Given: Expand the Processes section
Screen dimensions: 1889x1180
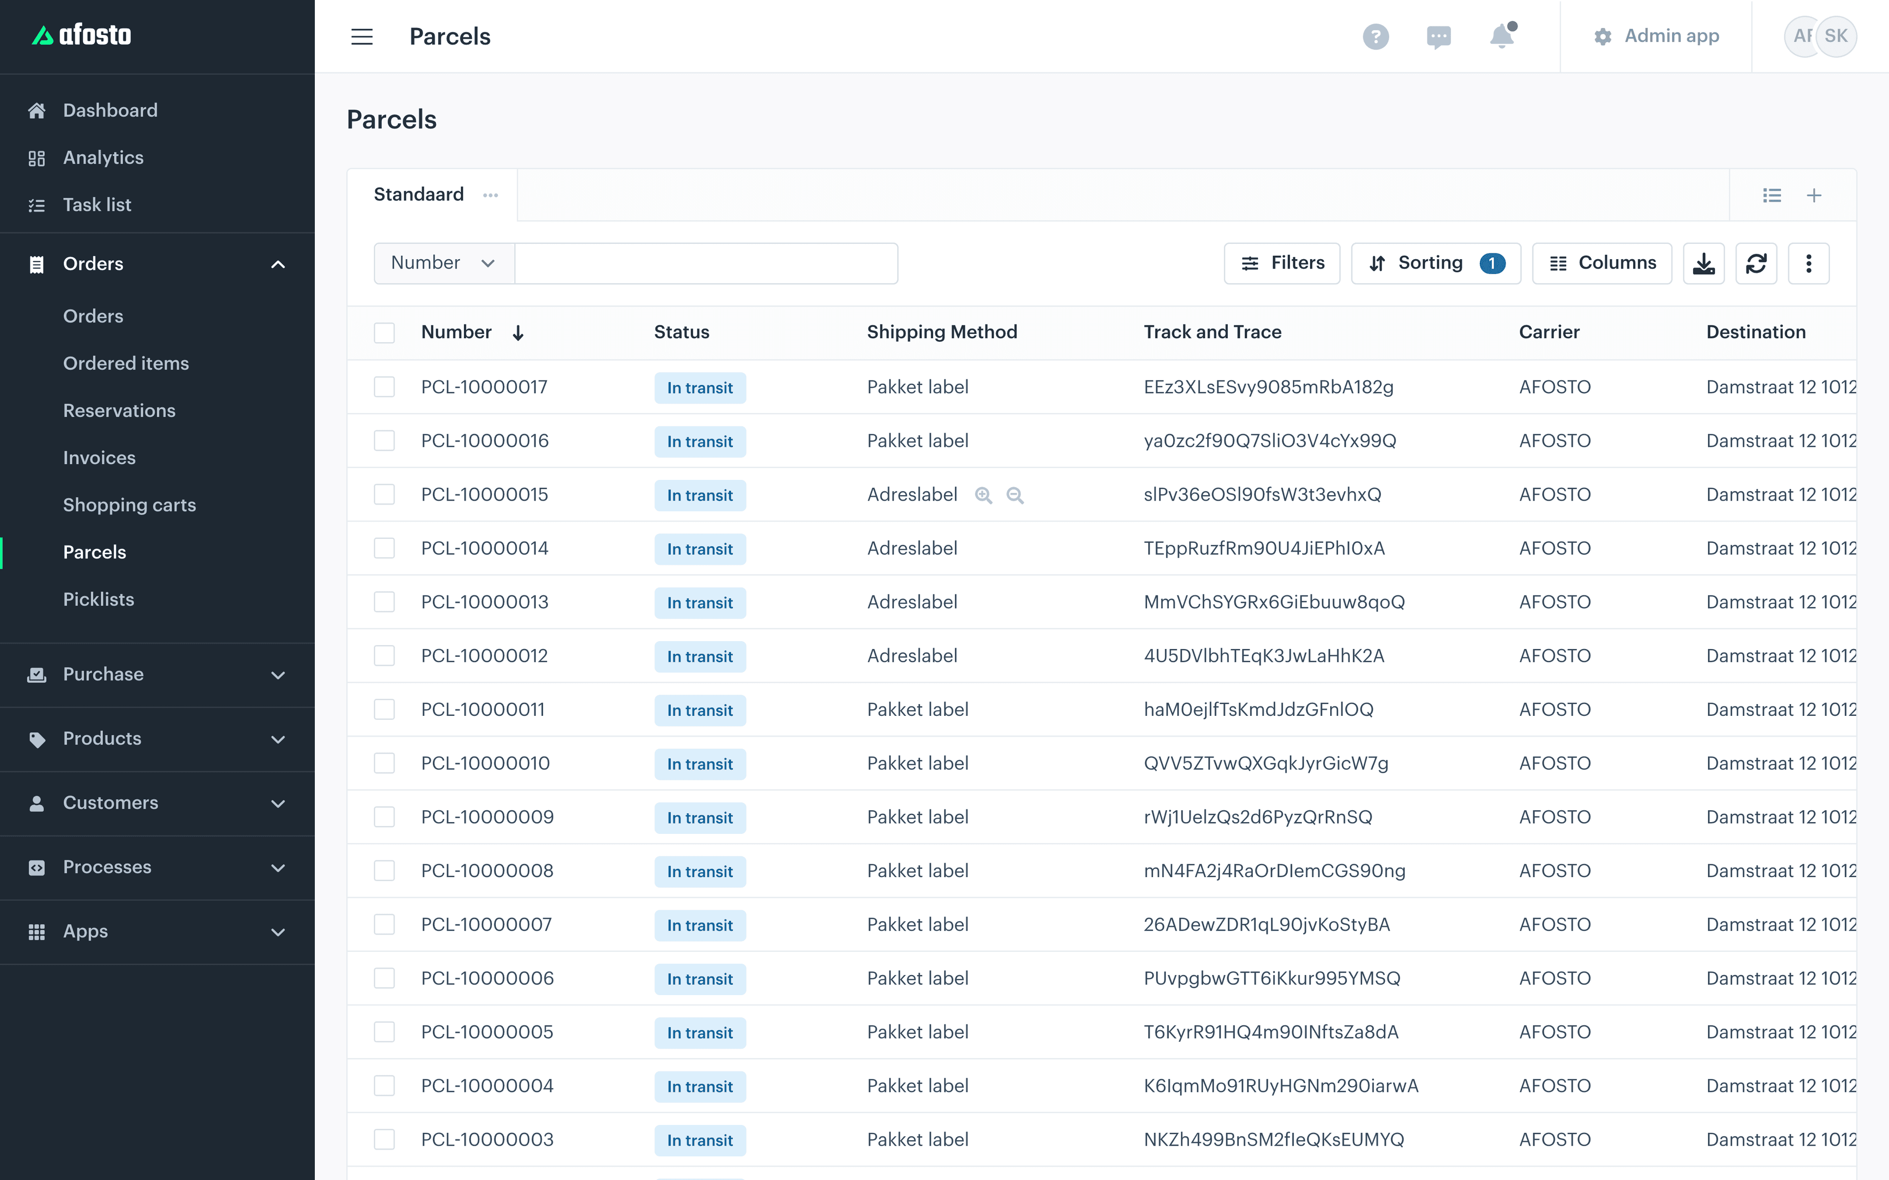Looking at the screenshot, I should 278,868.
